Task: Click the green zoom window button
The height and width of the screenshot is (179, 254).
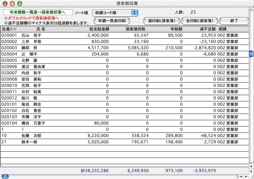Action: click(x=19, y=3)
